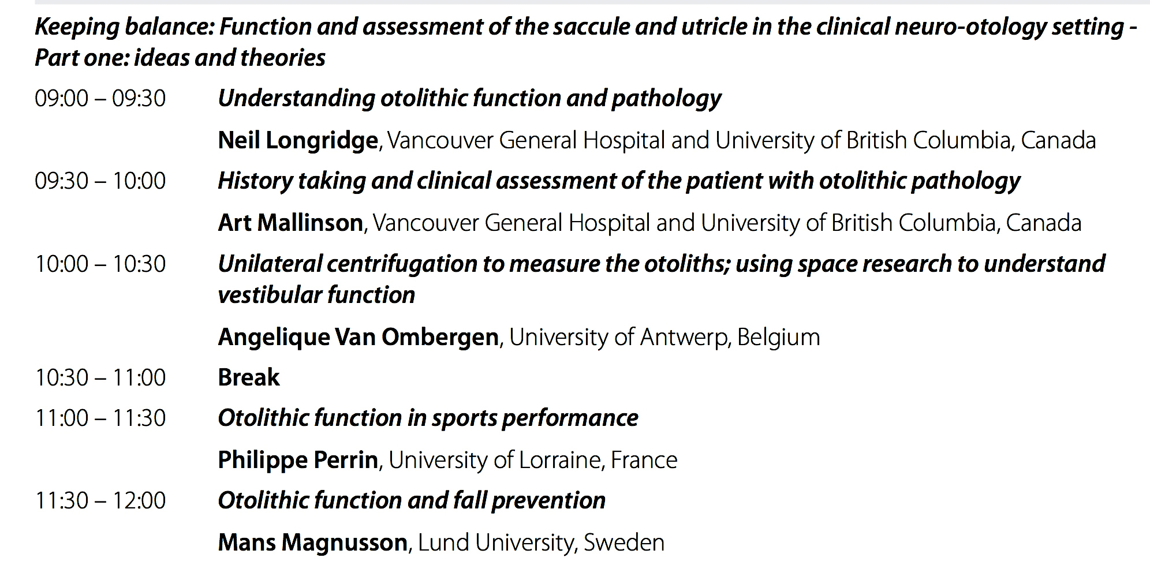Image resolution: width=1150 pixels, height=580 pixels.
Task: Select the 'Break' entry
Action: [x=249, y=378]
